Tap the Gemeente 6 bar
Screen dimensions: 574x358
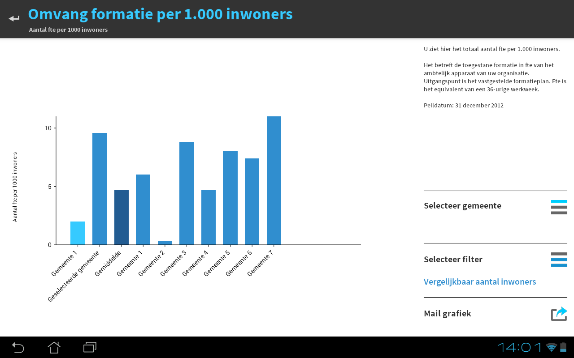pos(252,201)
